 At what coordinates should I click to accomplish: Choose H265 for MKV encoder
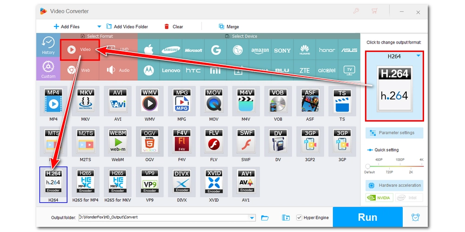[118, 182]
